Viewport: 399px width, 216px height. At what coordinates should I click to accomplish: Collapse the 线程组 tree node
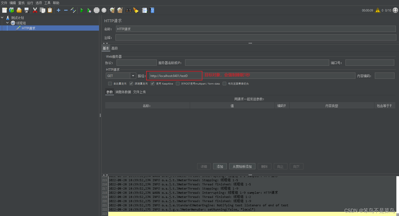(7, 23)
